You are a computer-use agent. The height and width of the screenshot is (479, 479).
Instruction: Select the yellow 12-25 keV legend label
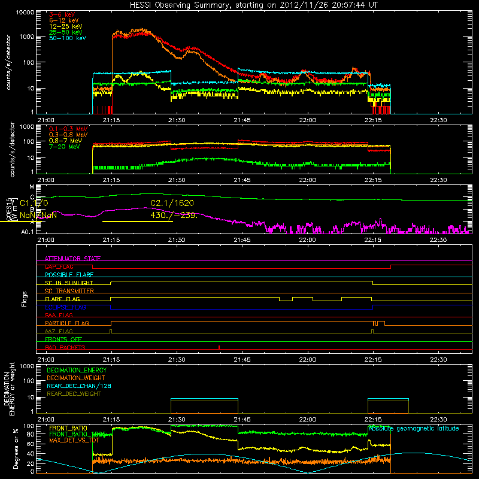click(66, 26)
